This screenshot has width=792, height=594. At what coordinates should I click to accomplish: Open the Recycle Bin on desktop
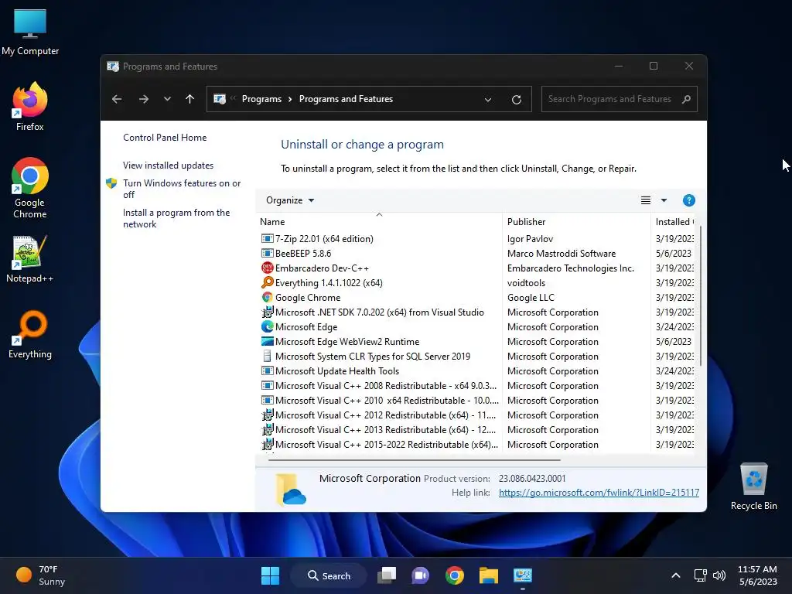753,486
